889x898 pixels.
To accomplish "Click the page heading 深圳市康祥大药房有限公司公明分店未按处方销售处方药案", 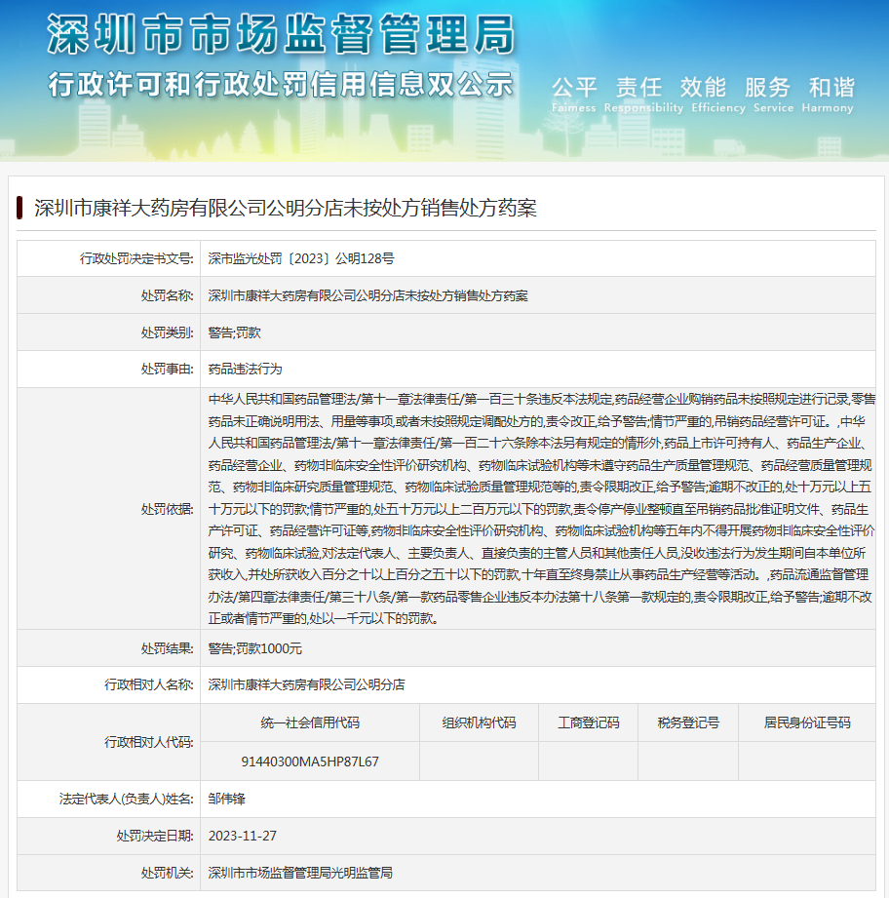I will click(285, 208).
